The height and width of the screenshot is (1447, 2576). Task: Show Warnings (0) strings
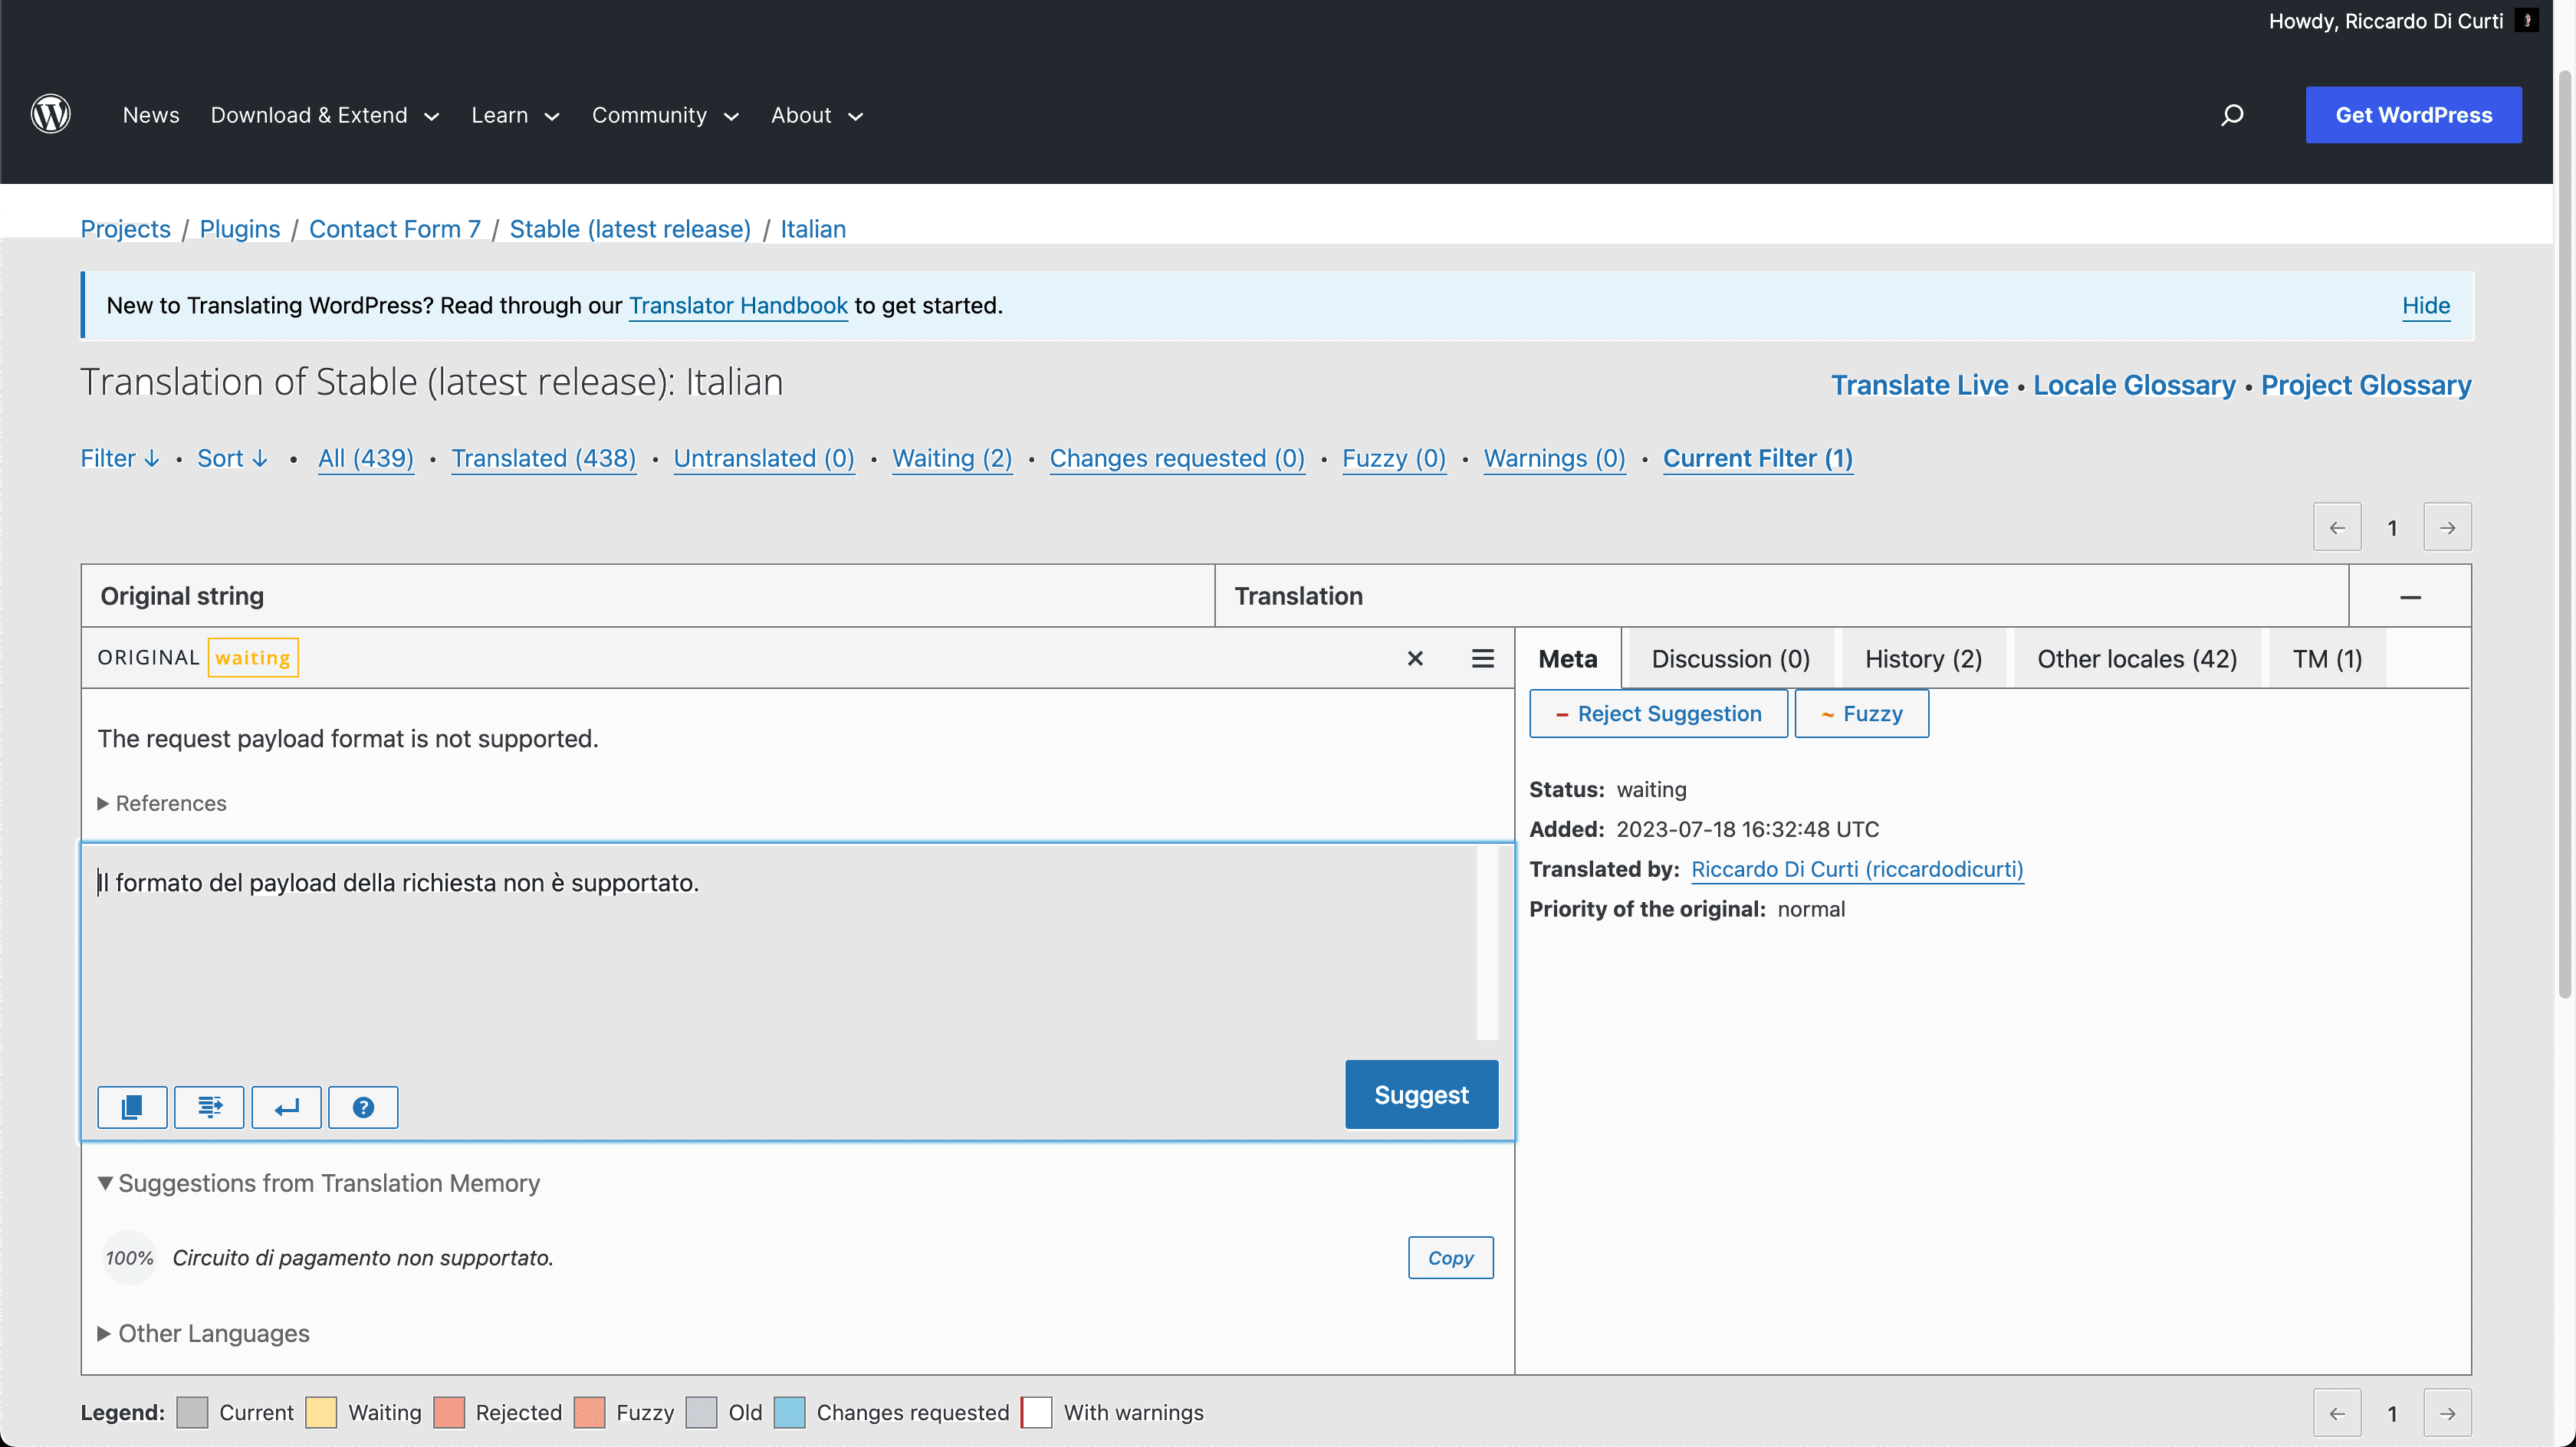point(1554,458)
